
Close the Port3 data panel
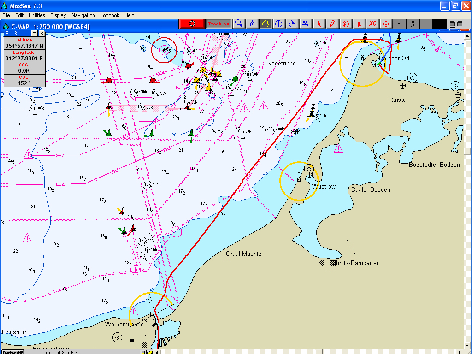(42, 34)
